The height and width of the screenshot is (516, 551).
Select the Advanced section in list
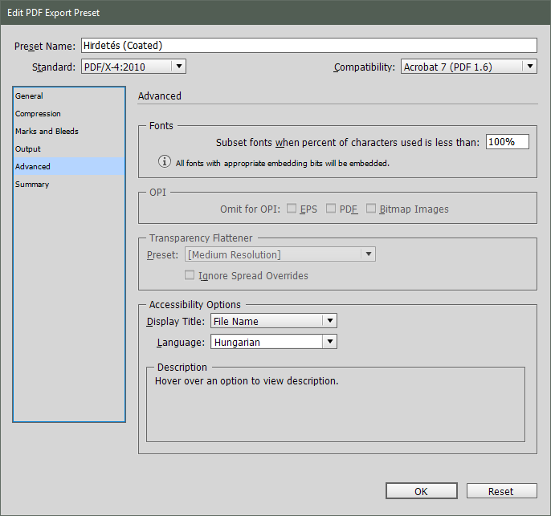[33, 167]
